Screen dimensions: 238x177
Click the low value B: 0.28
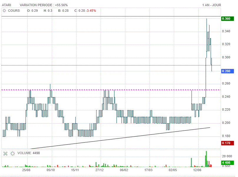pyautogui.click(x=63, y=11)
